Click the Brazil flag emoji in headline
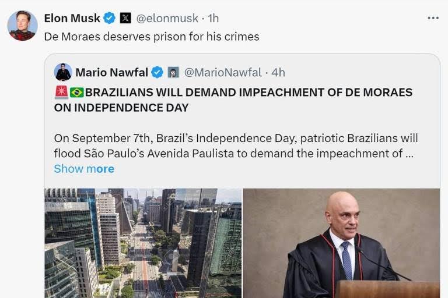448x298 pixels. (76, 92)
